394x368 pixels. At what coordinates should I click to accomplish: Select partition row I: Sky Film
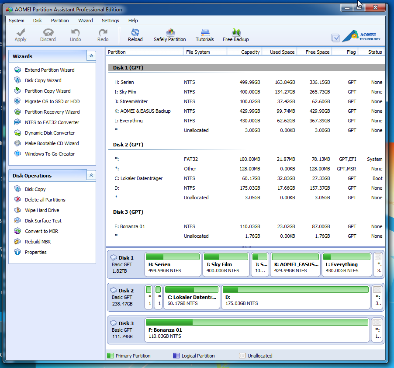(246, 92)
